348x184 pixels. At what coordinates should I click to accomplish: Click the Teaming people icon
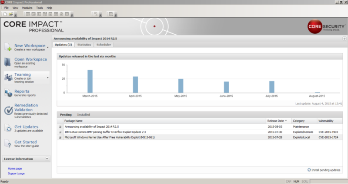pyautogui.click(x=8, y=77)
